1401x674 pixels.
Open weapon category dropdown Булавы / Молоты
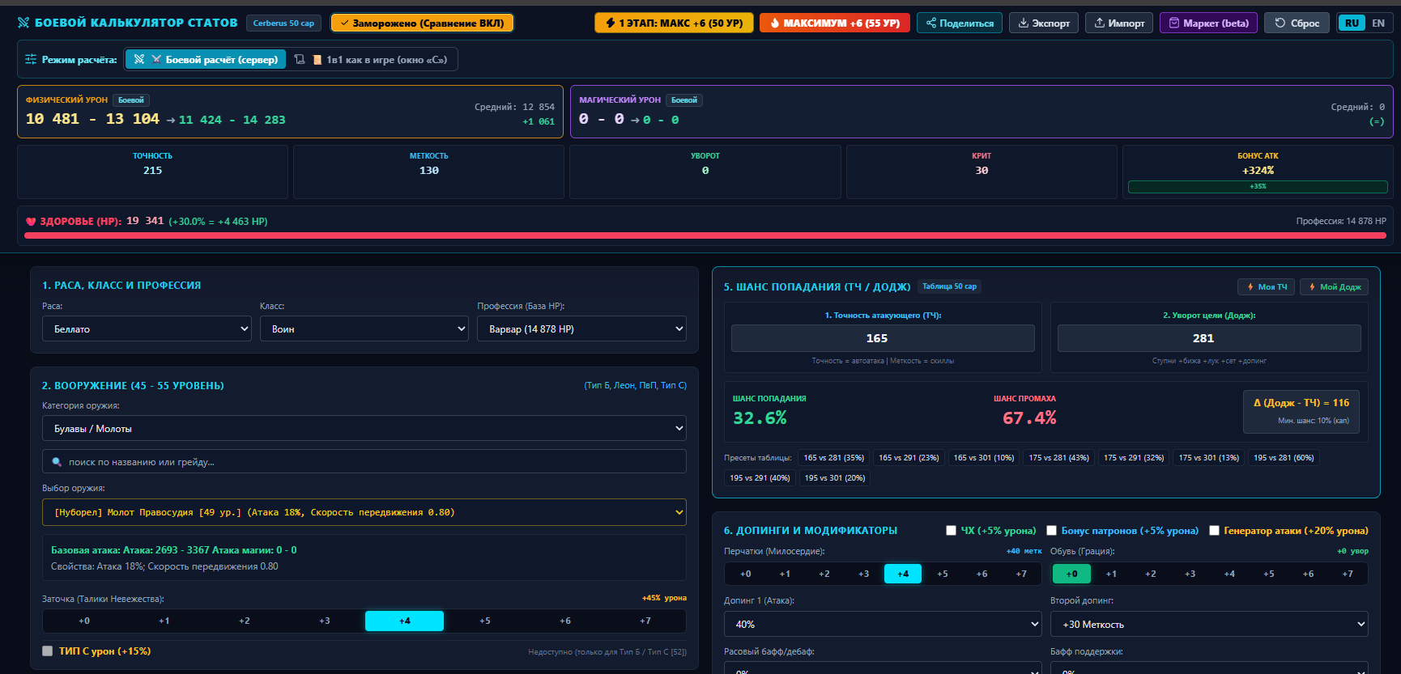tap(364, 428)
